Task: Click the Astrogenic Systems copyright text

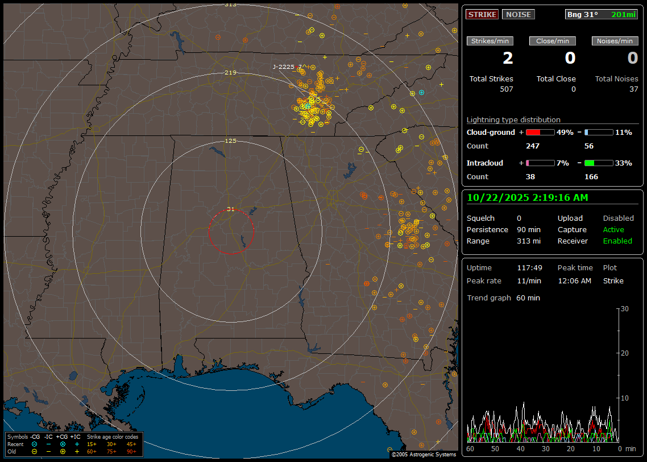Action: pos(424,455)
